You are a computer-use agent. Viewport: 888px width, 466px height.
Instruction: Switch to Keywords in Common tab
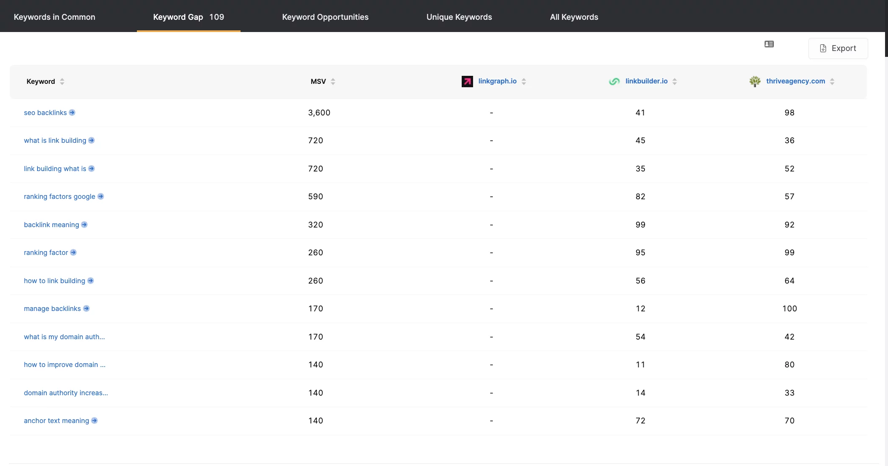click(x=54, y=17)
